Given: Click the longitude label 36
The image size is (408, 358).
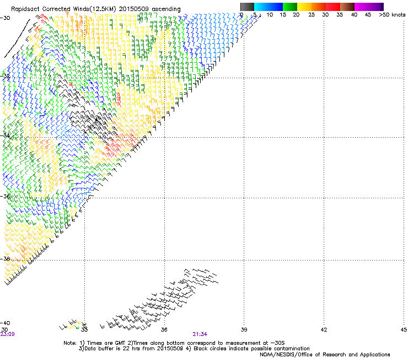Looking at the screenshot, I should 164,330.
